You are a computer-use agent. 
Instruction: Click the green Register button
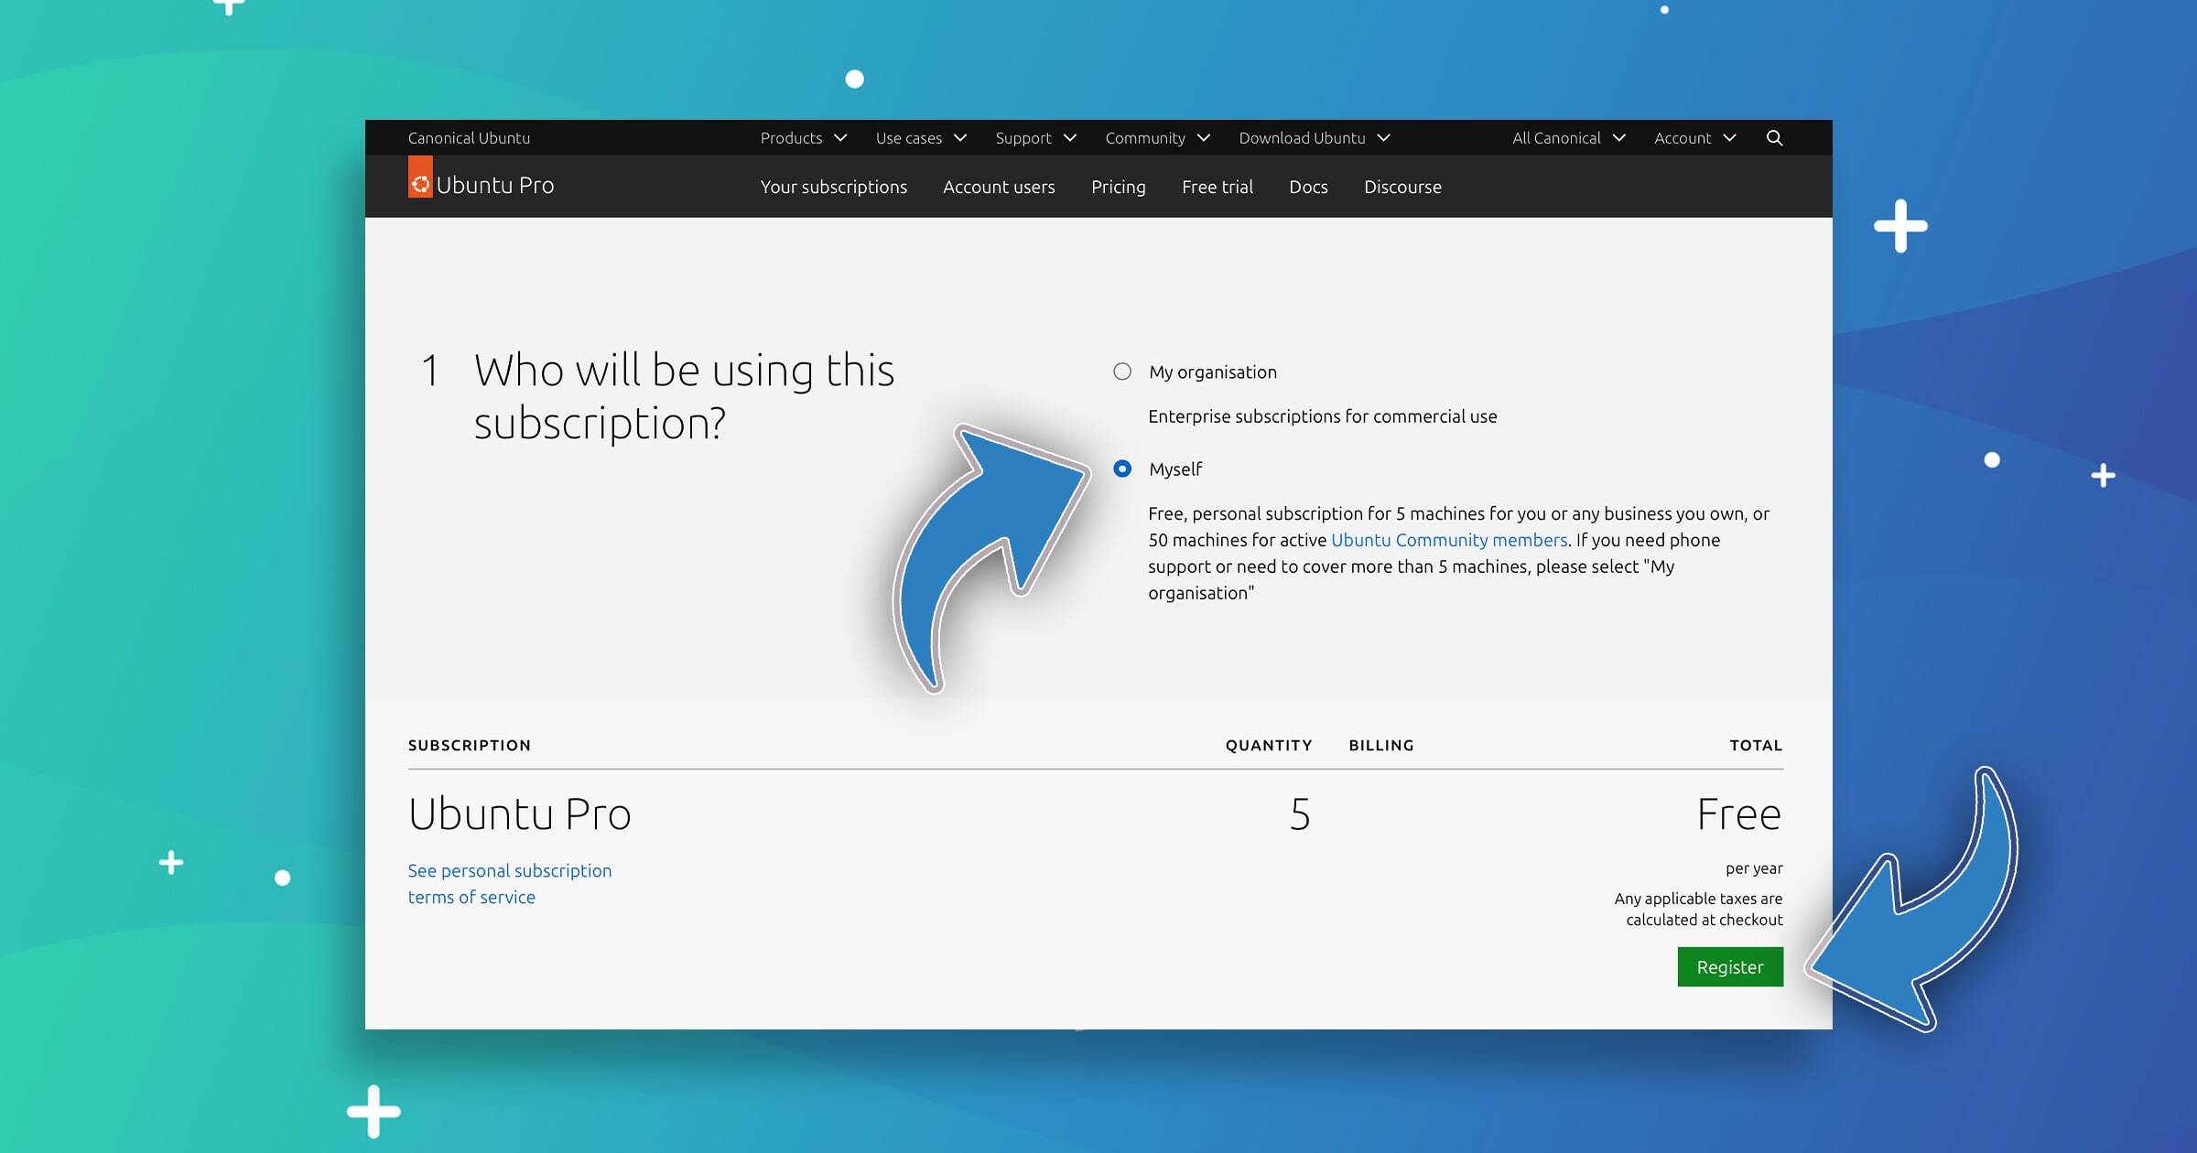pos(1730,967)
